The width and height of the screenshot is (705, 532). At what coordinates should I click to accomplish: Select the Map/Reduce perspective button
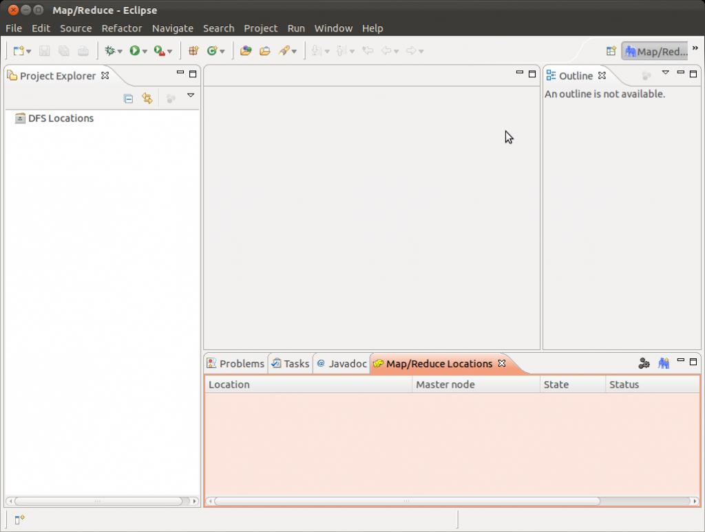[x=655, y=51]
